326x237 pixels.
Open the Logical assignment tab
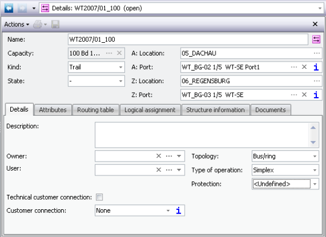tap(150, 110)
